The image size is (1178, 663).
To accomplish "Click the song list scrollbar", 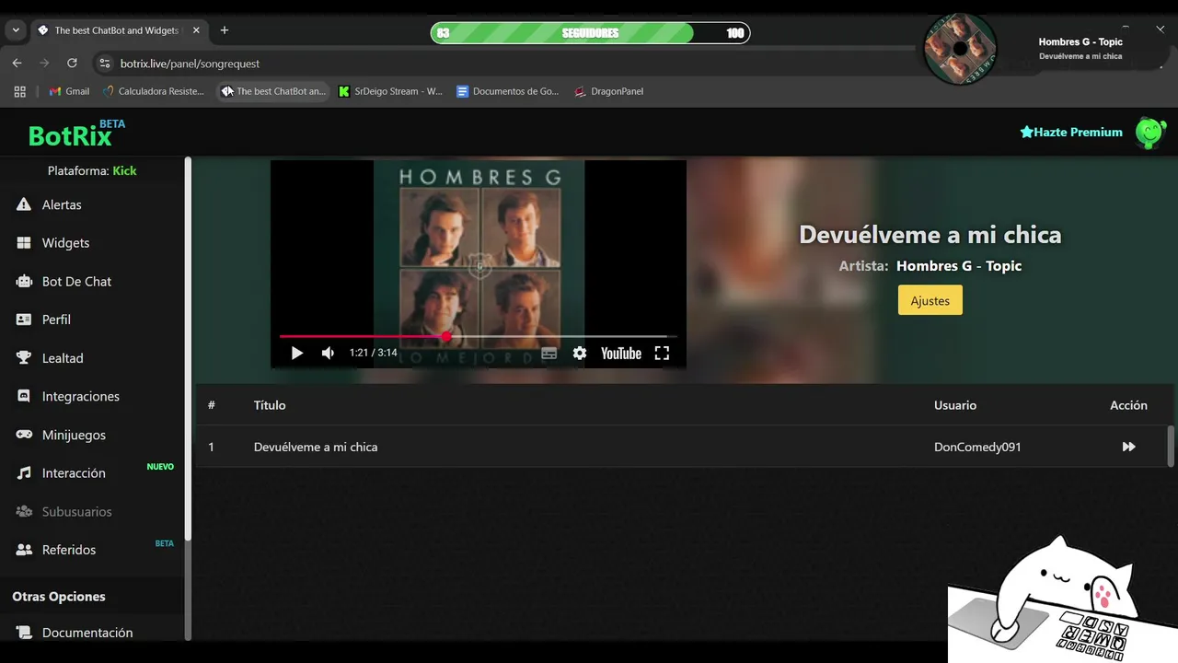I will [1171, 446].
